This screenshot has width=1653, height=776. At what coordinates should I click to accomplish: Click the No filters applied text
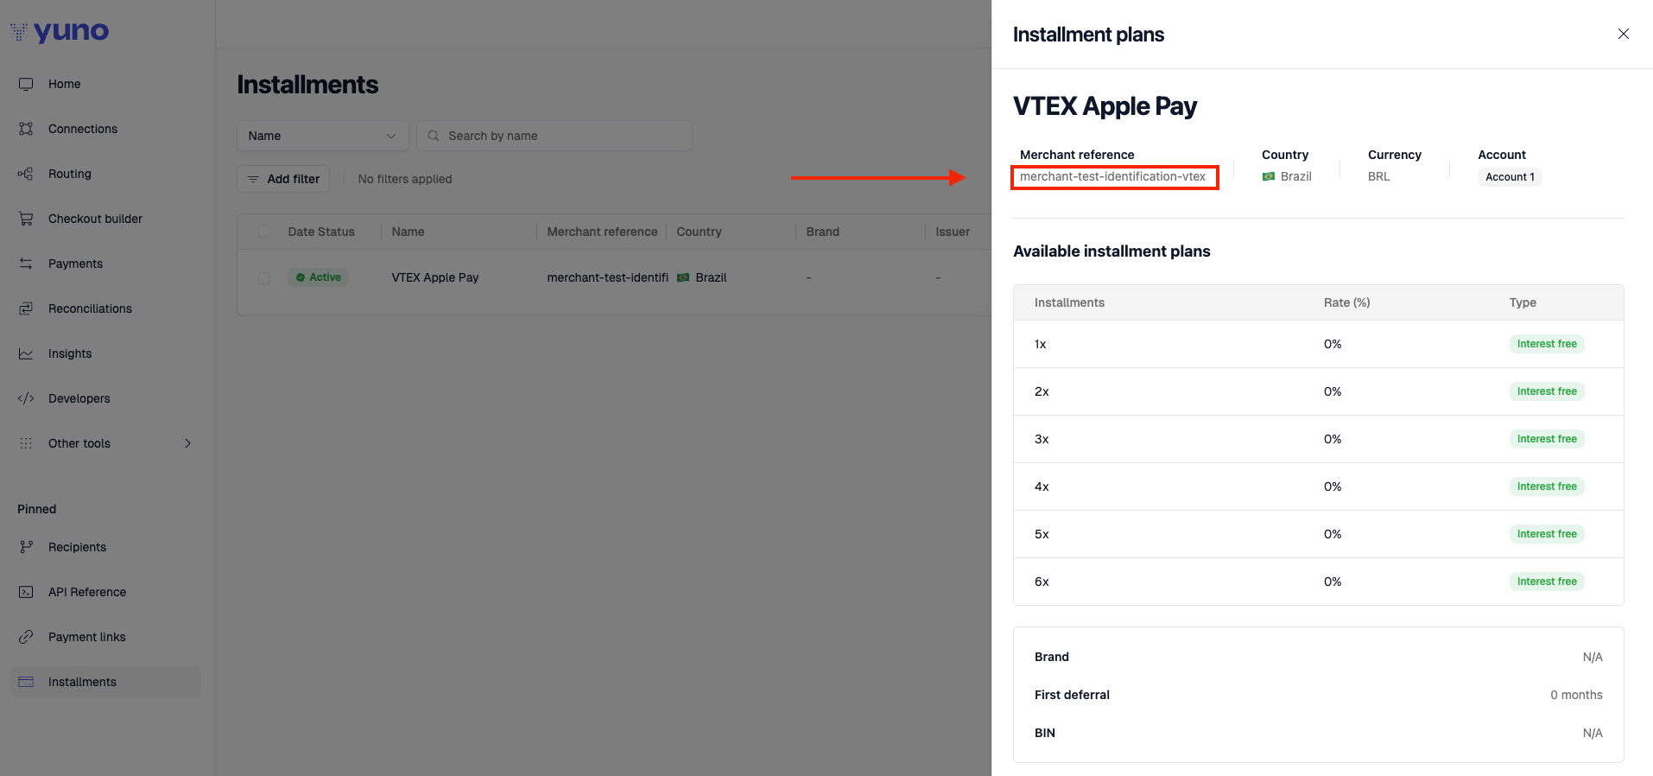[405, 179]
